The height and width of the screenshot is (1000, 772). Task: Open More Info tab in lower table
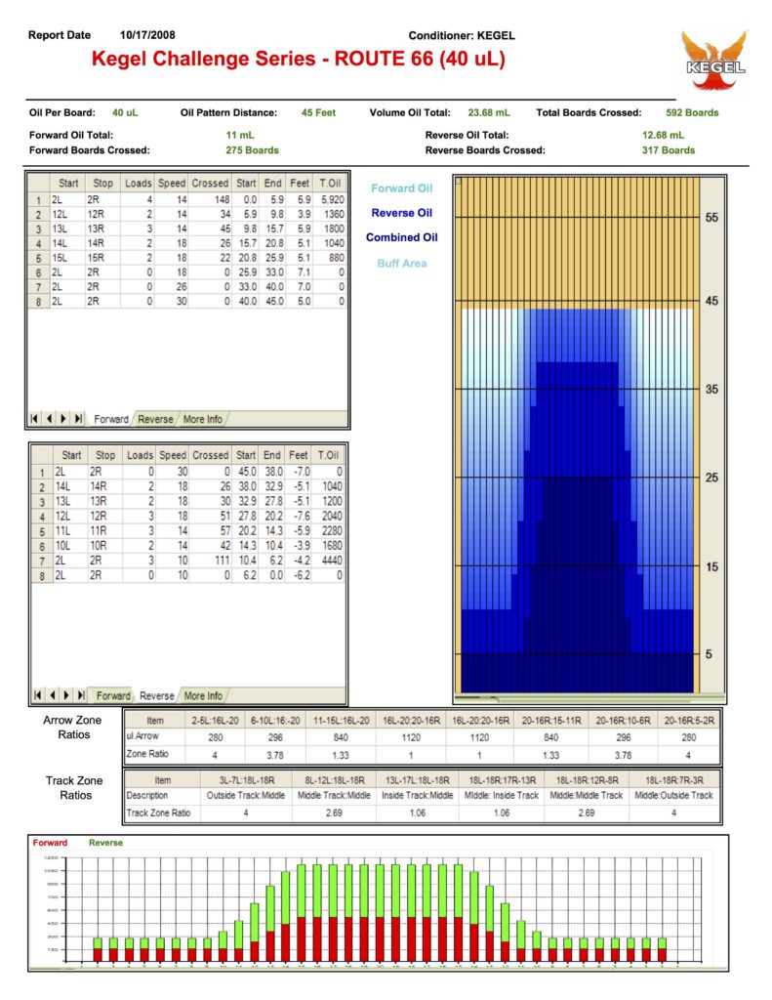203,695
